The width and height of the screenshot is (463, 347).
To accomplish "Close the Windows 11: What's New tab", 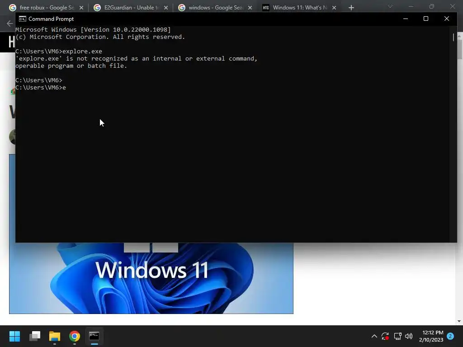I will coord(334,8).
